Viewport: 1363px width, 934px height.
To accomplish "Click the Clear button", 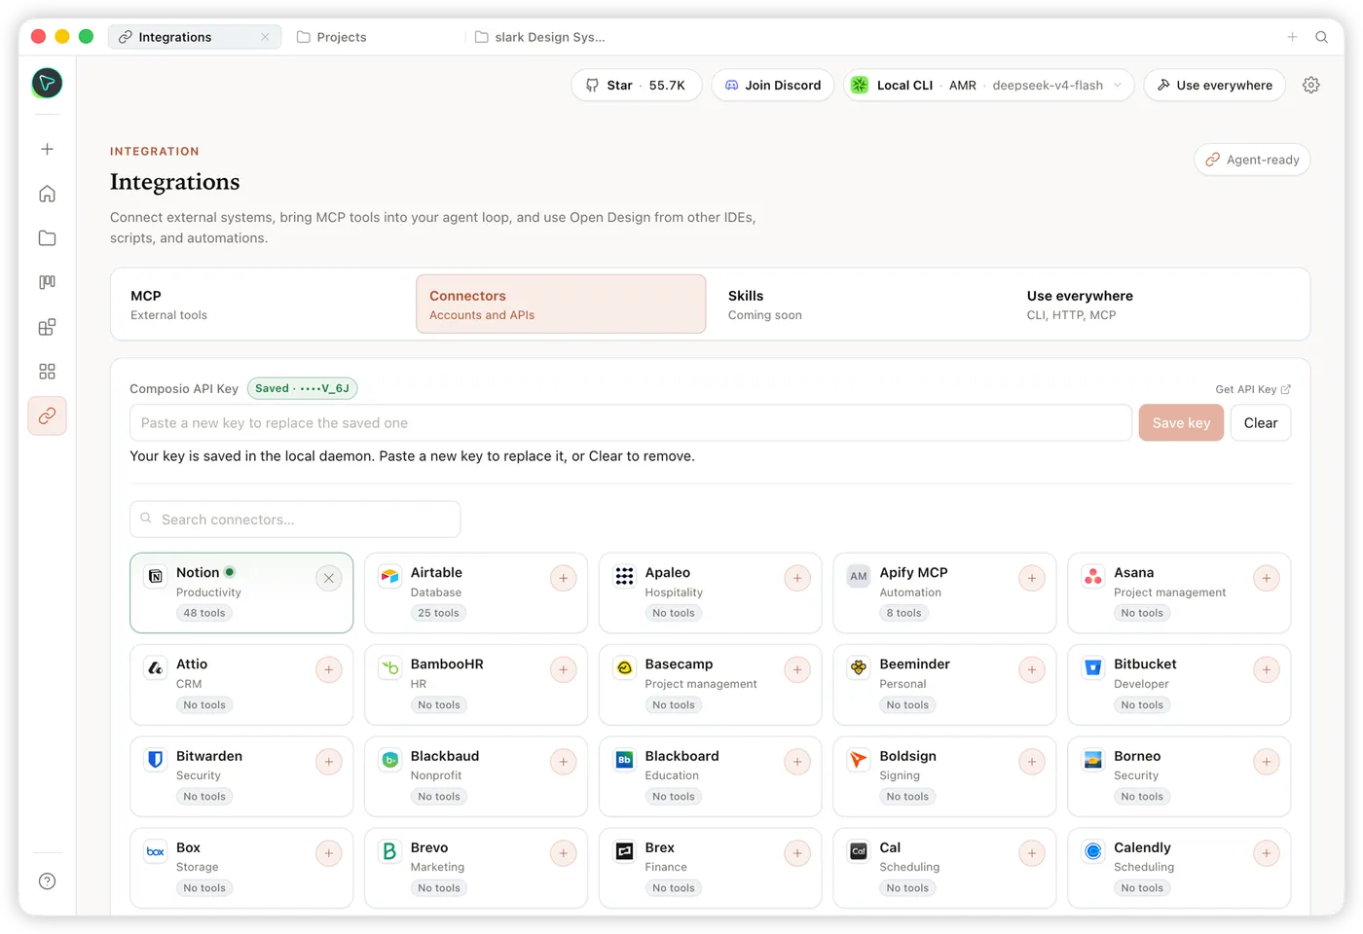I will (x=1261, y=423).
